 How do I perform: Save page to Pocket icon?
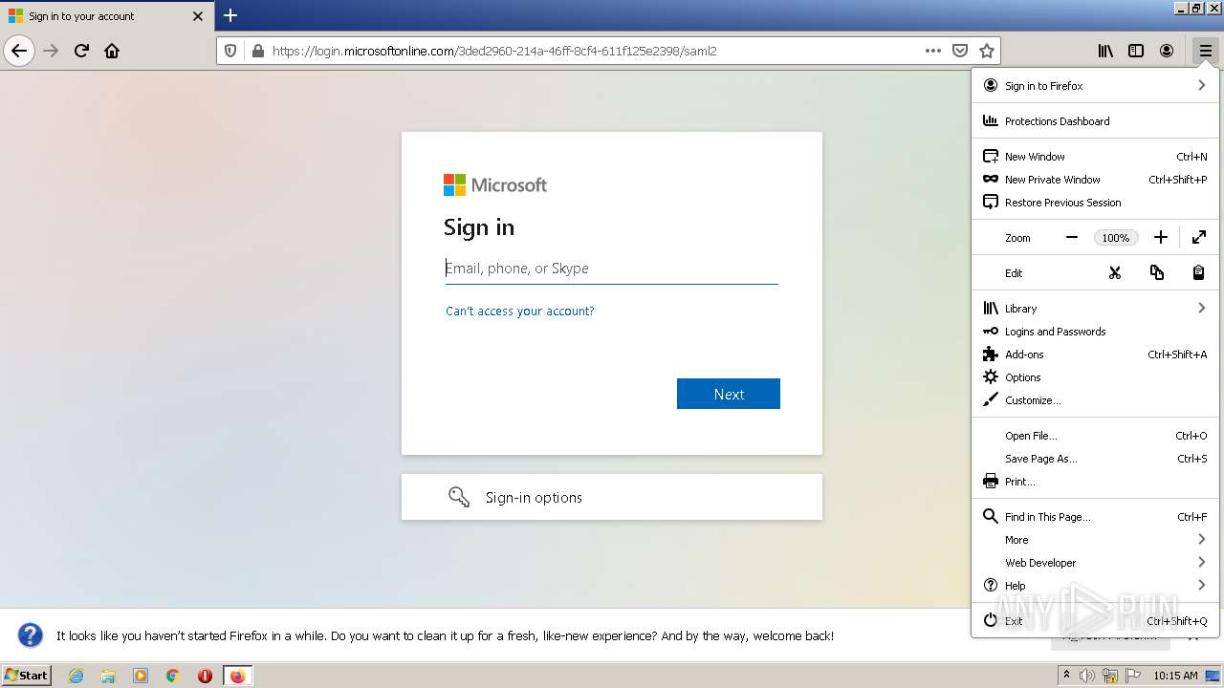[960, 51]
